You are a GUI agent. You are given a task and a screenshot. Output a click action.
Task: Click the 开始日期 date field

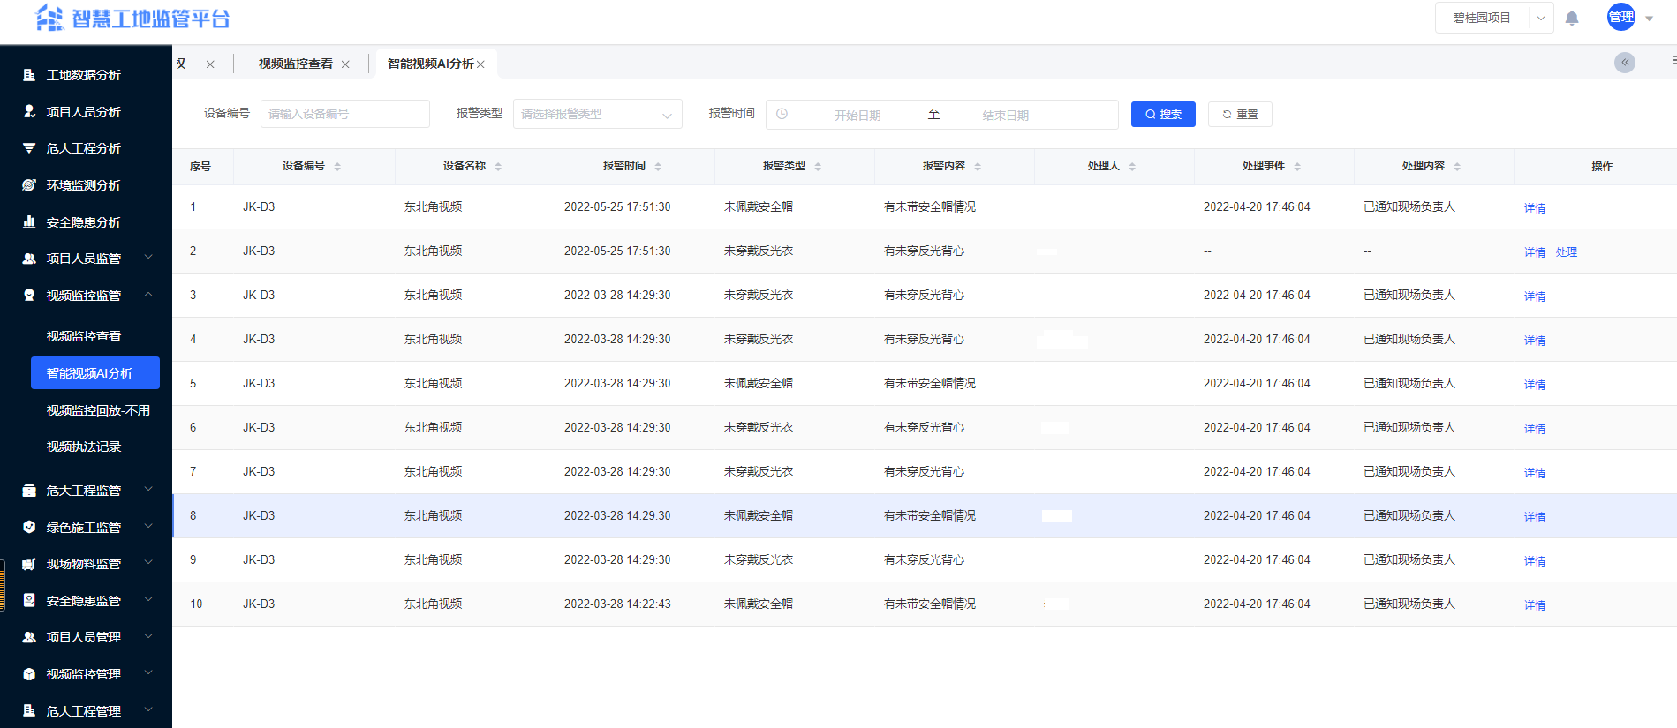click(x=857, y=115)
